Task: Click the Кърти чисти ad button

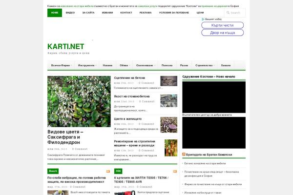Action: point(222,25)
